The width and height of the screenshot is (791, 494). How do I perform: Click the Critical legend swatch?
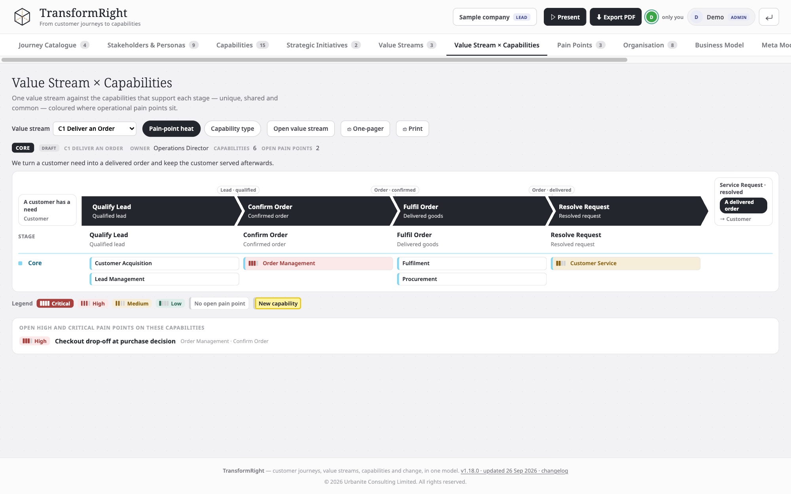click(55, 304)
